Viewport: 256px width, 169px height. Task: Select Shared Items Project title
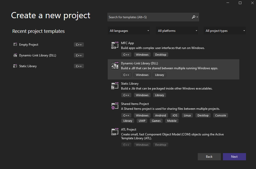135,104
